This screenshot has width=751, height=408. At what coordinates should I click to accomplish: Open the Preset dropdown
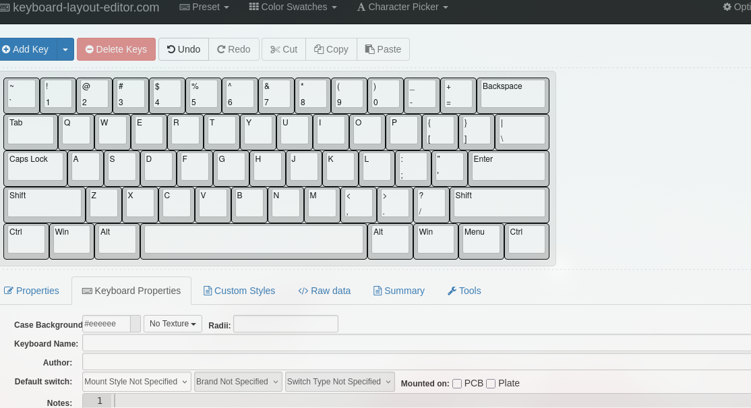[x=204, y=7]
